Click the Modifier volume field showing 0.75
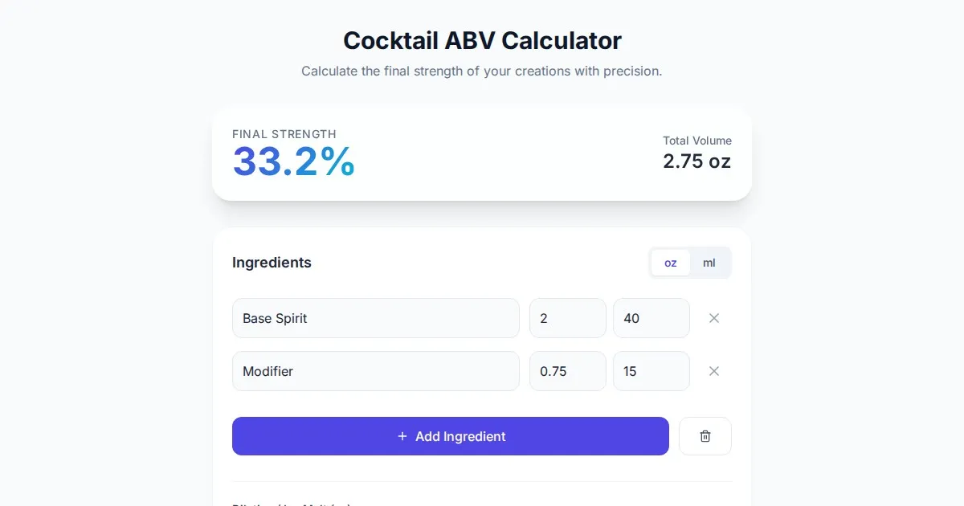Viewport: 964px width, 506px height. tap(567, 371)
